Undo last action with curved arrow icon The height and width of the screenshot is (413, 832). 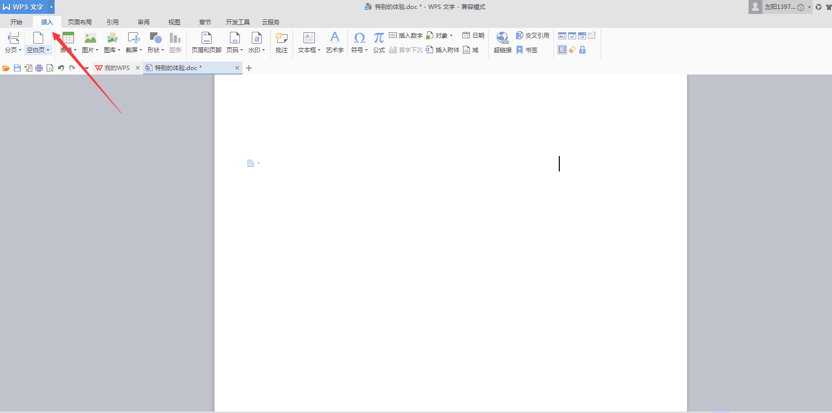(x=61, y=68)
